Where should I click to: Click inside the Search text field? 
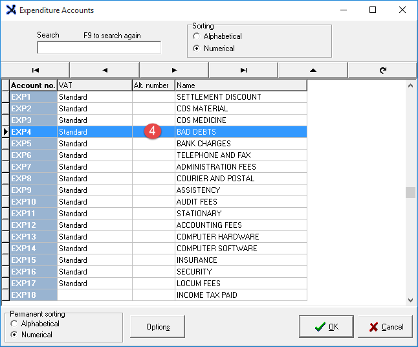[x=99, y=48]
